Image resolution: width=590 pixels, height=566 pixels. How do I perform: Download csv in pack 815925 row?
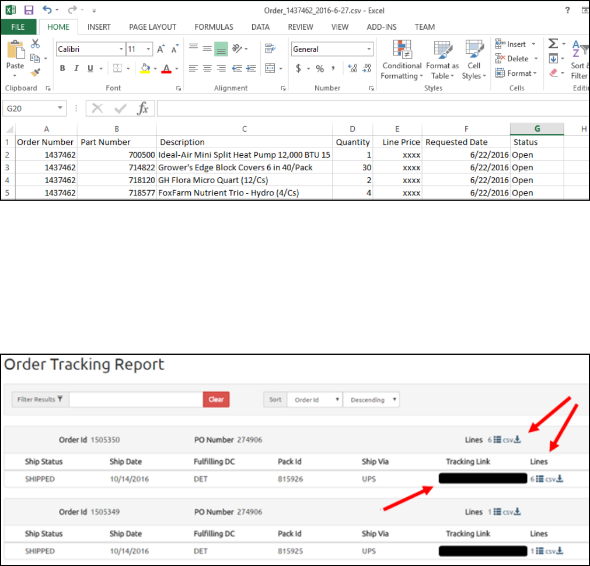pyautogui.click(x=554, y=551)
